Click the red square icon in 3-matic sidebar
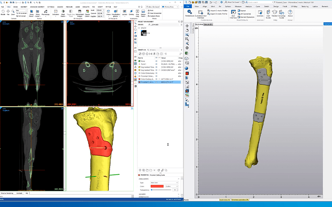Screen dimensions: 332x207 pos(187,73)
